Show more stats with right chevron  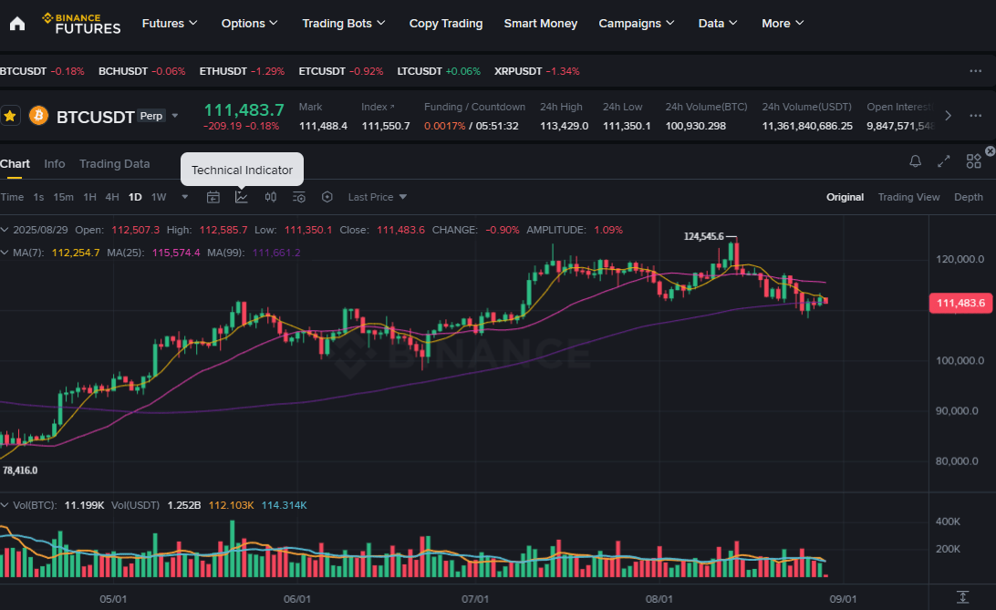(x=948, y=116)
